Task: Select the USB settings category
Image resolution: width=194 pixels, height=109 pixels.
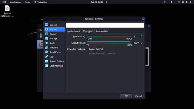Action: 55,57
